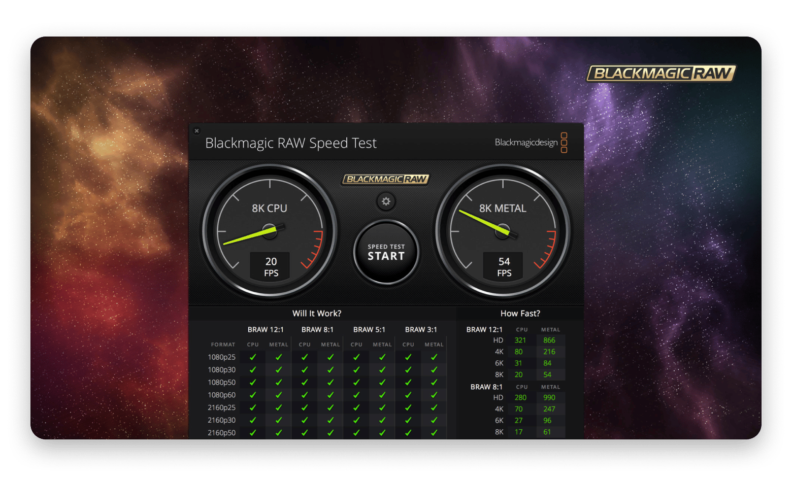Click the 1080p60 format row label

(x=221, y=395)
